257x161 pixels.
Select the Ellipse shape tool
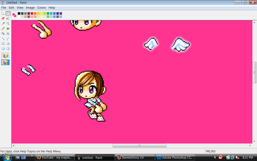3,49
